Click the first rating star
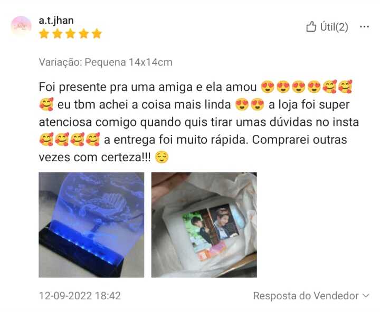 click(x=44, y=34)
